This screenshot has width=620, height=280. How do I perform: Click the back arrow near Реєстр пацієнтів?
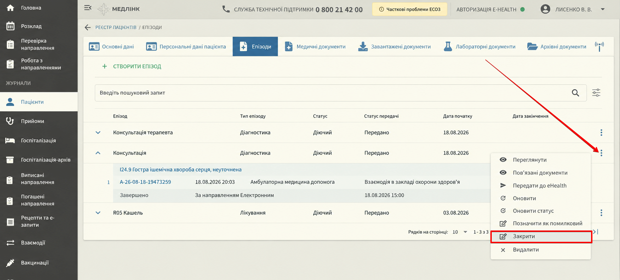pos(88,27)
